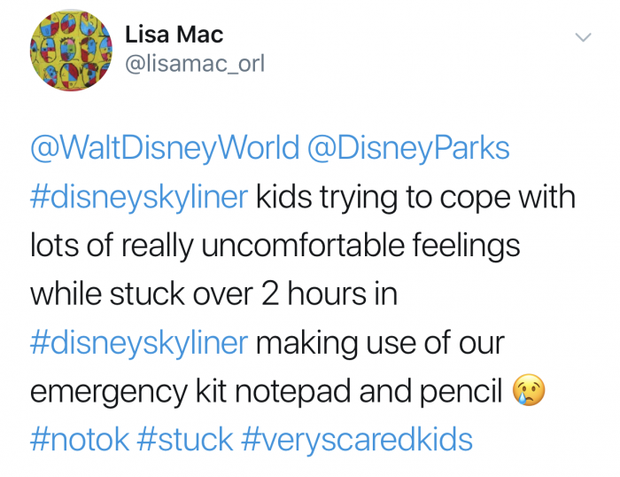Click the word 'uncomfortable' in the tweet
Image resolution: width=620 pixels, height=477 pixels.
(303, 245)
